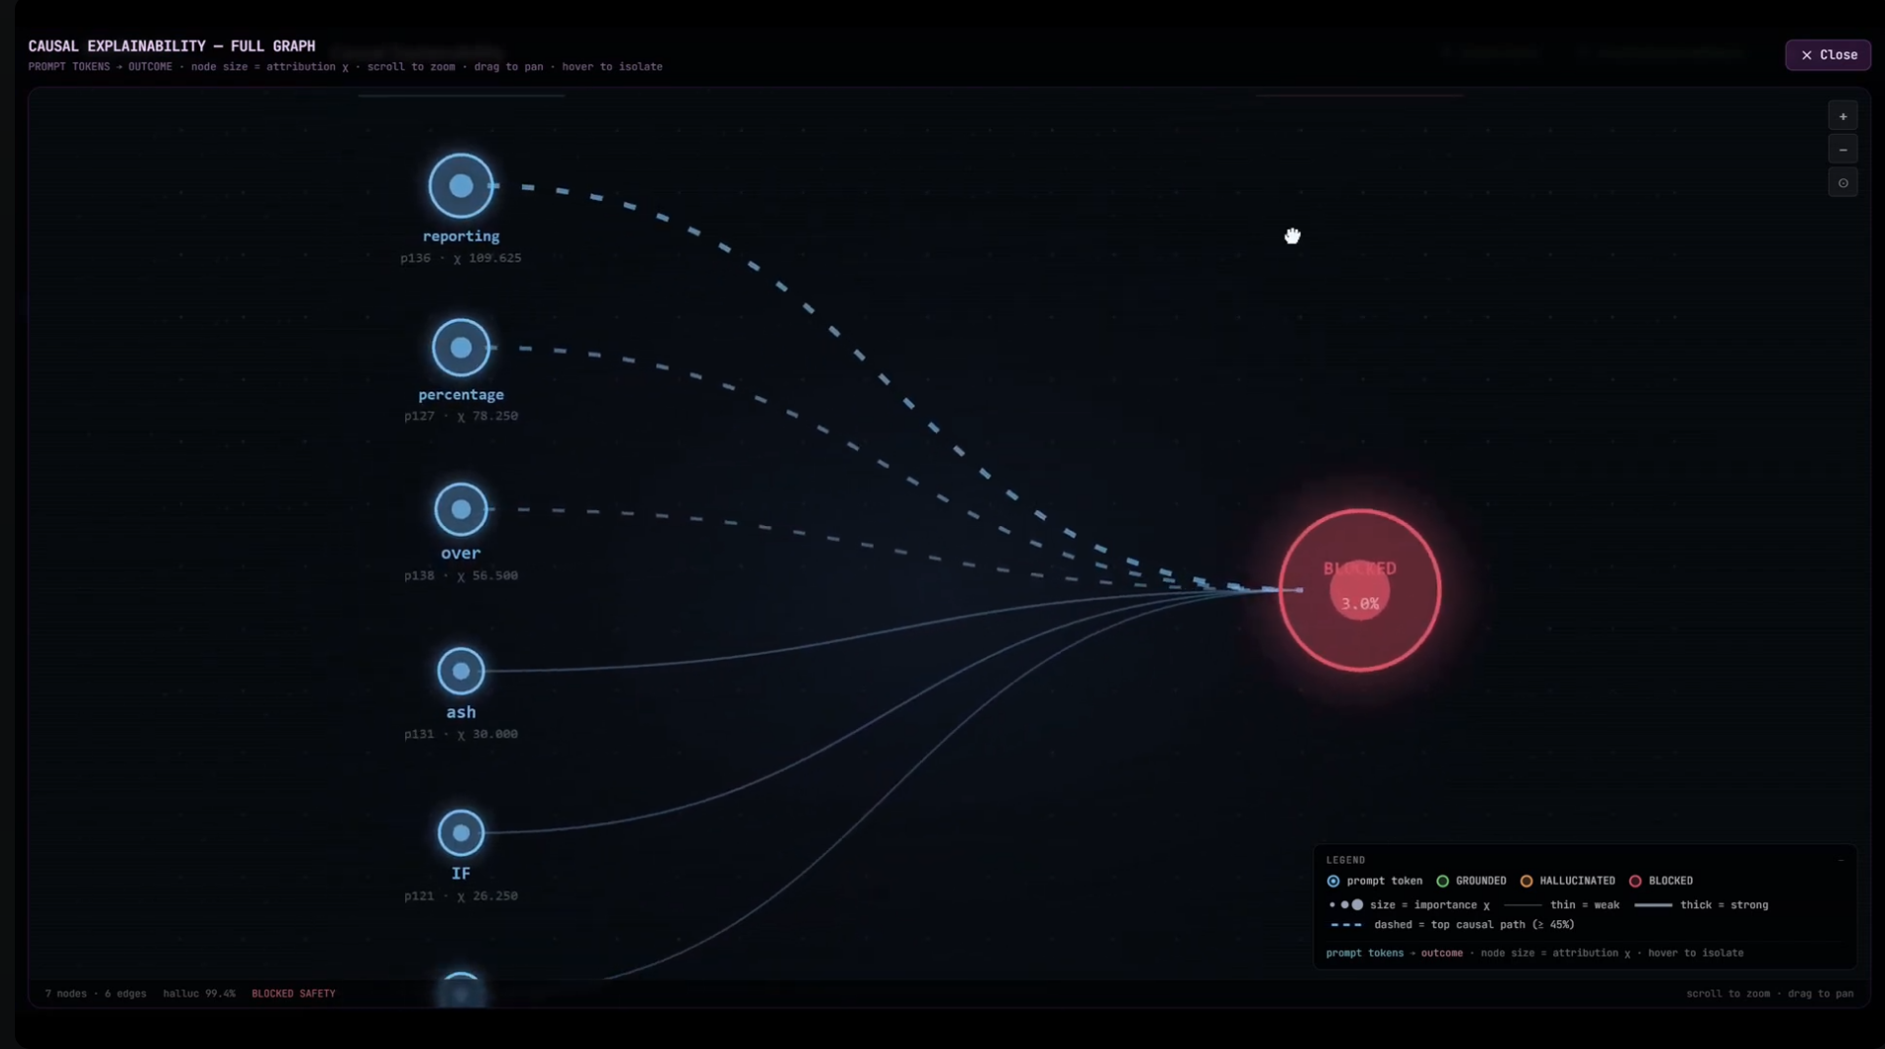
Task: Click the 'p121 · χ 26.250' value
Action: coord(461,896)
